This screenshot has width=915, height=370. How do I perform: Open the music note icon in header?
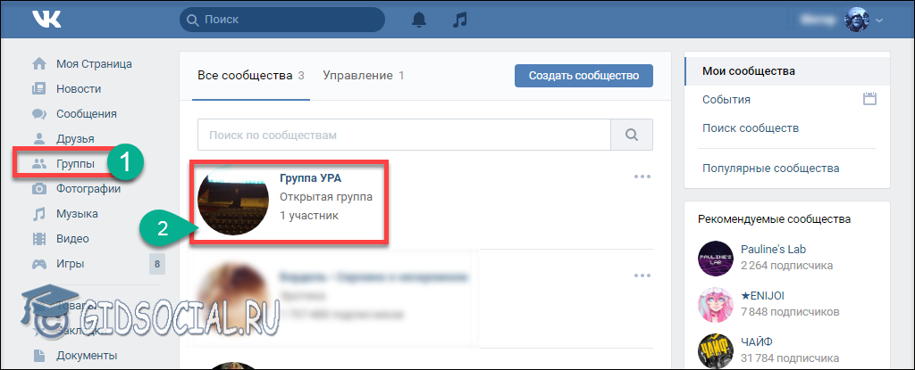[460, 20]
